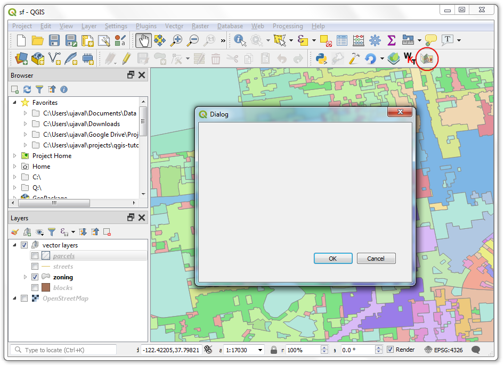
Task: Expand the zoning layer tree node
Action: point(25,277)
